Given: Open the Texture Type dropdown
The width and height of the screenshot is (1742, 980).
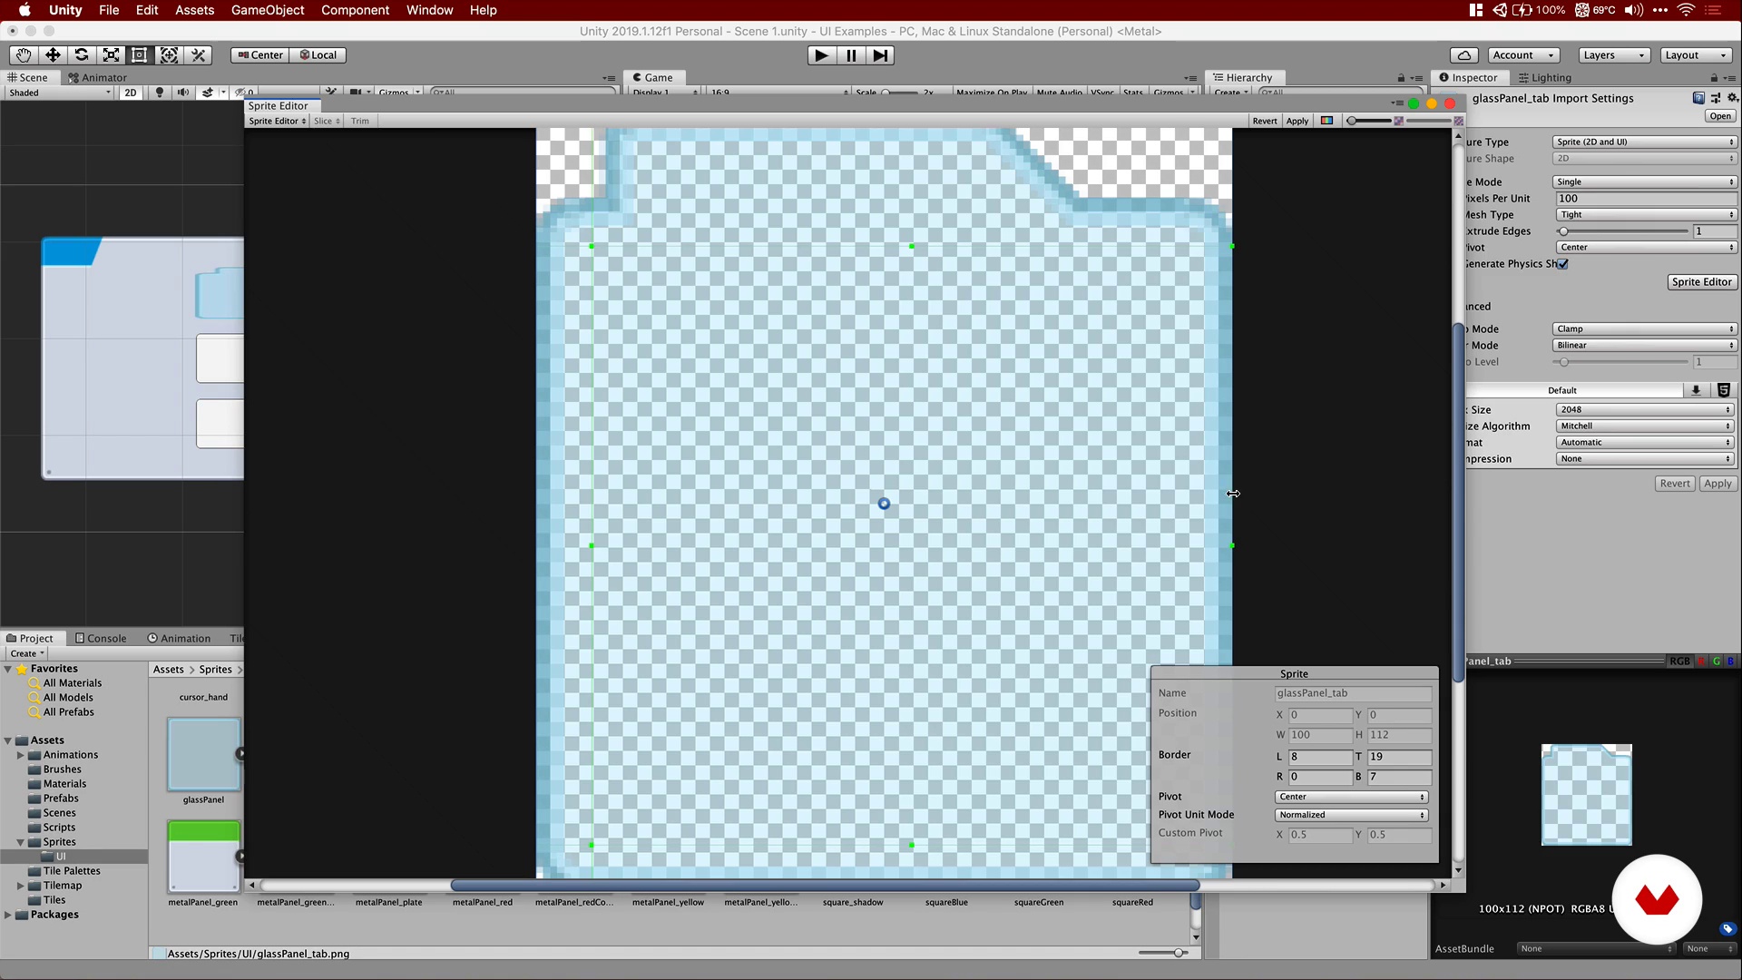Looking at the screenshot, I should [1645, 142].
